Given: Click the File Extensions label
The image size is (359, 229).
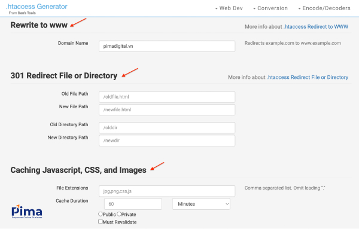Looking at the screenshot, I should [x=72, y=188].
